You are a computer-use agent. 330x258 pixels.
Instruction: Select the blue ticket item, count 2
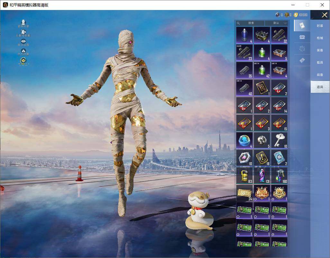(279, 158)
